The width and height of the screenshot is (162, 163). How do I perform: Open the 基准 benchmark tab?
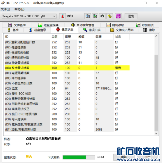[x=13, y=30]
